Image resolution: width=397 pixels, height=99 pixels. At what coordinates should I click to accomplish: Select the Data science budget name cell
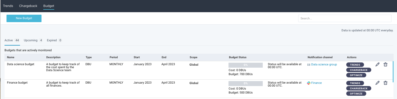click(20, 64)
